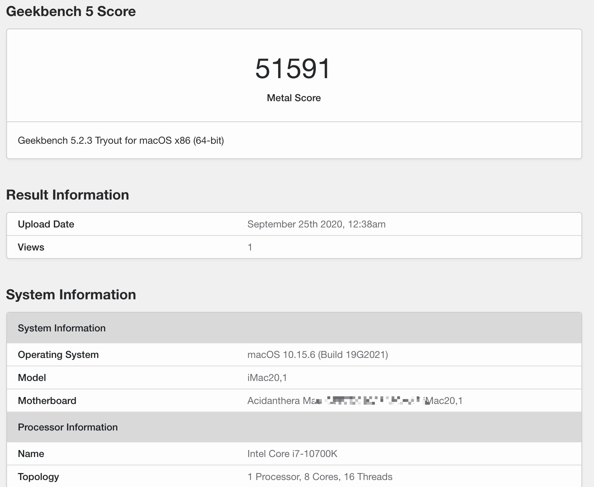Click the Topology label
The image size is (594, 487).
click(x=38, y=477)
